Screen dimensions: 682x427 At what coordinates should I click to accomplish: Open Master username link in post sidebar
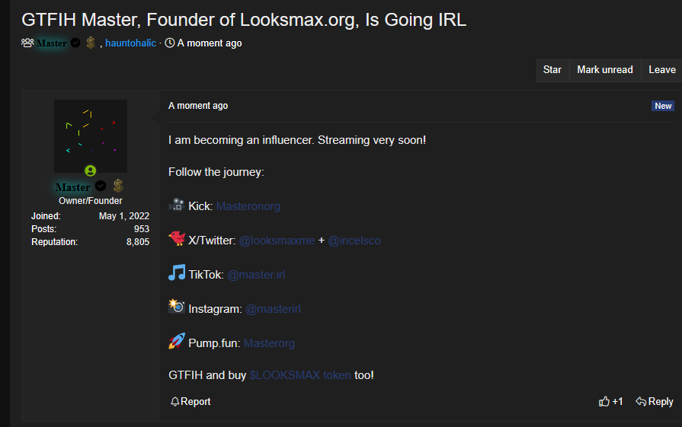tap(72, 187)
